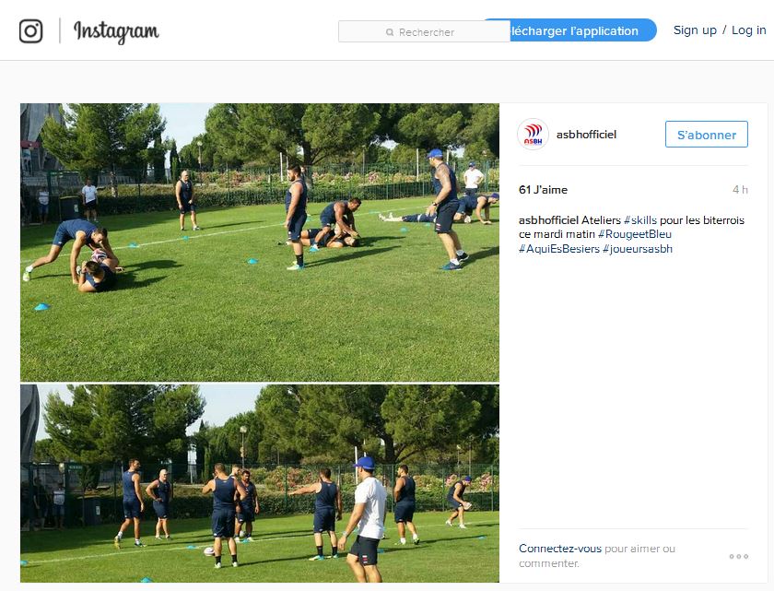Open the Instagram wordmark home link
The height and width of the screenshot is (591, 774).
(116, 31)
